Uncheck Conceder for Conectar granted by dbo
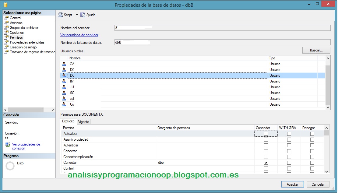This screenshot has height=193, width=338. [266, 162]
